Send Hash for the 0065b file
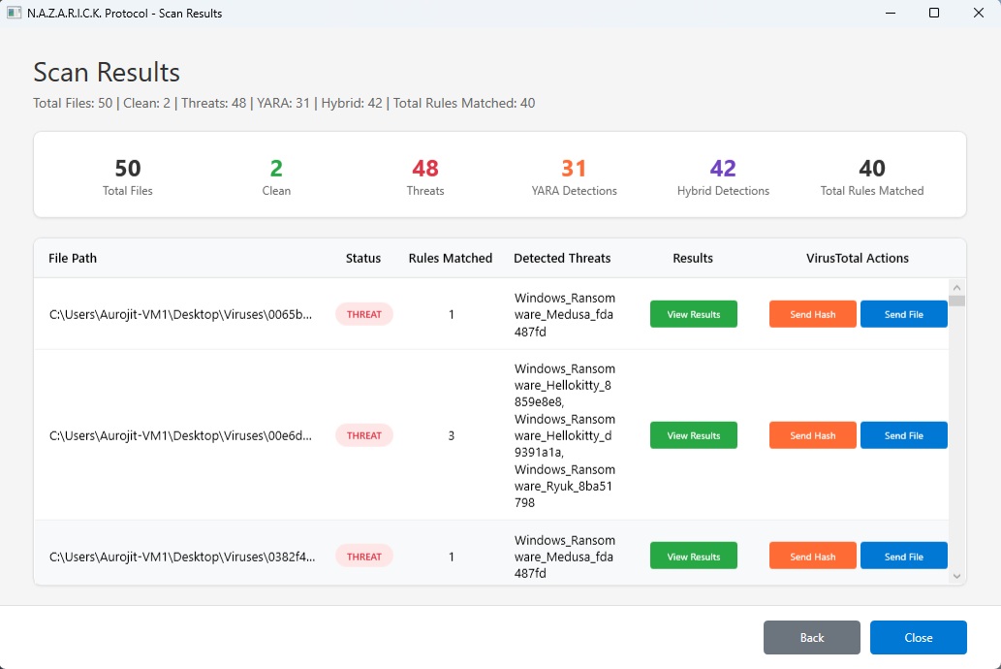1001x669 pixels. click(812, 314)
